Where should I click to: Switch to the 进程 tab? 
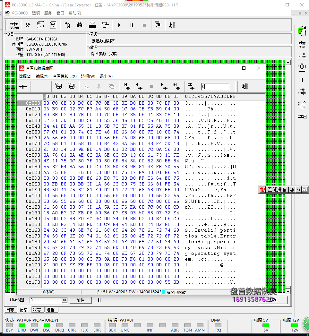(x=51, y=310)
